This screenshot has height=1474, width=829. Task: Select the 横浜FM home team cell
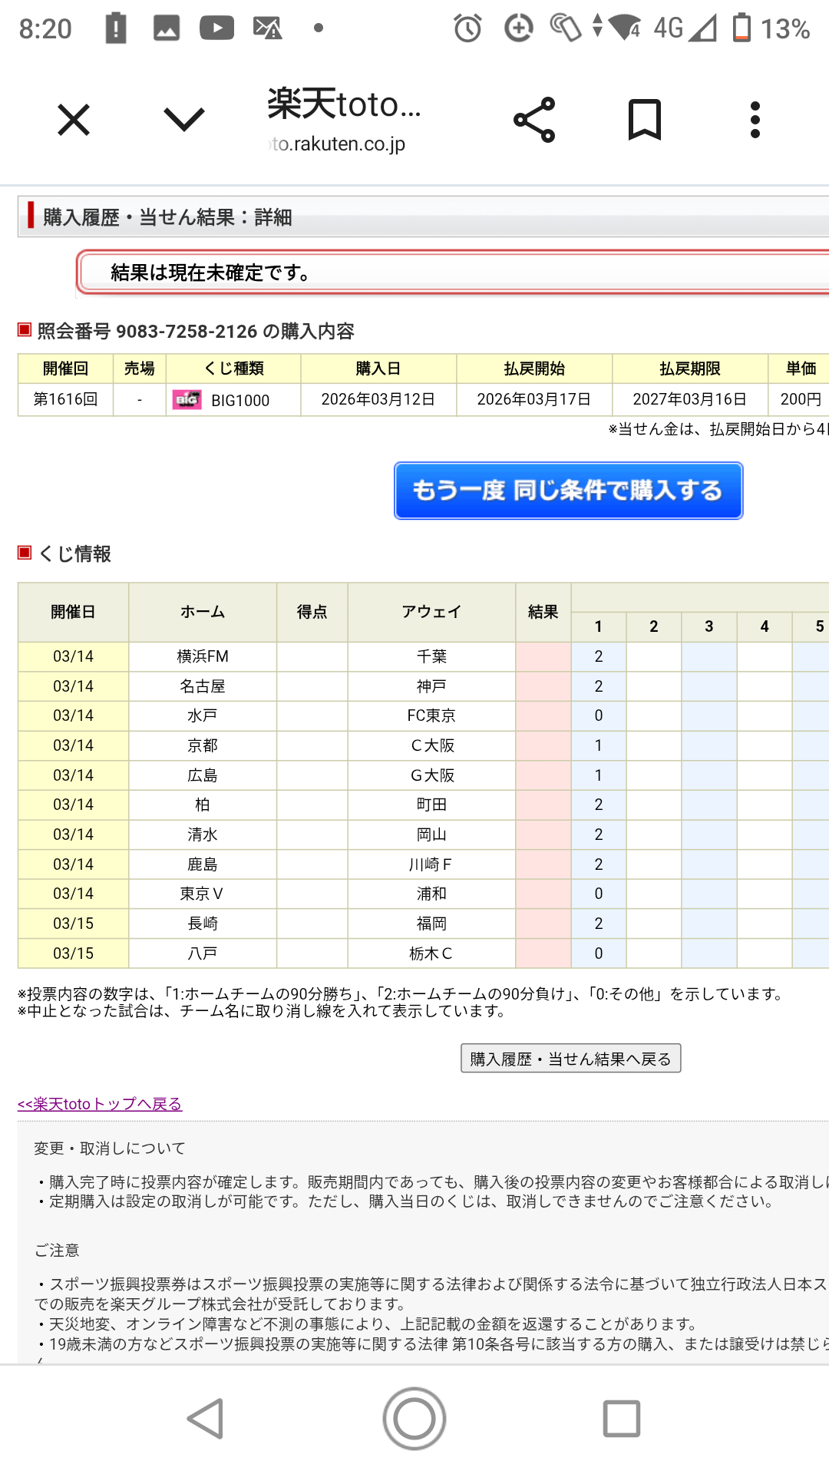[x=203, y=656]
